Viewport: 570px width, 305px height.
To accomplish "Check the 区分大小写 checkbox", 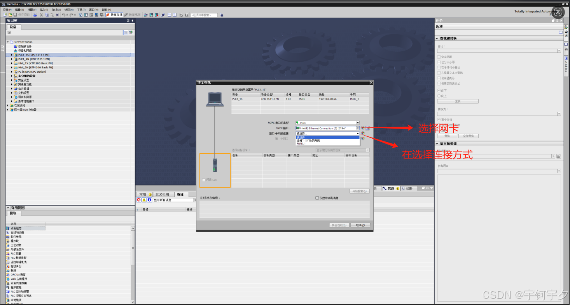I will [x=439, y=62].
